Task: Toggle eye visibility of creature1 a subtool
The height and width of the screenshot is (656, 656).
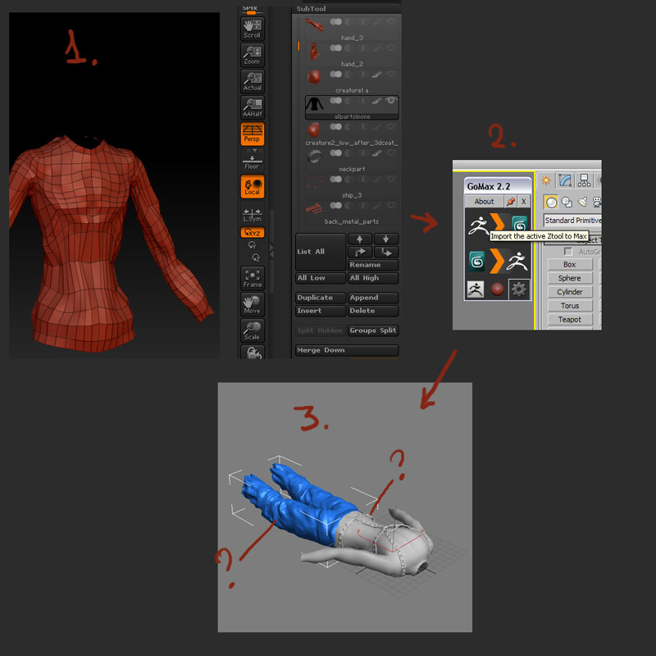Action: 391,74
